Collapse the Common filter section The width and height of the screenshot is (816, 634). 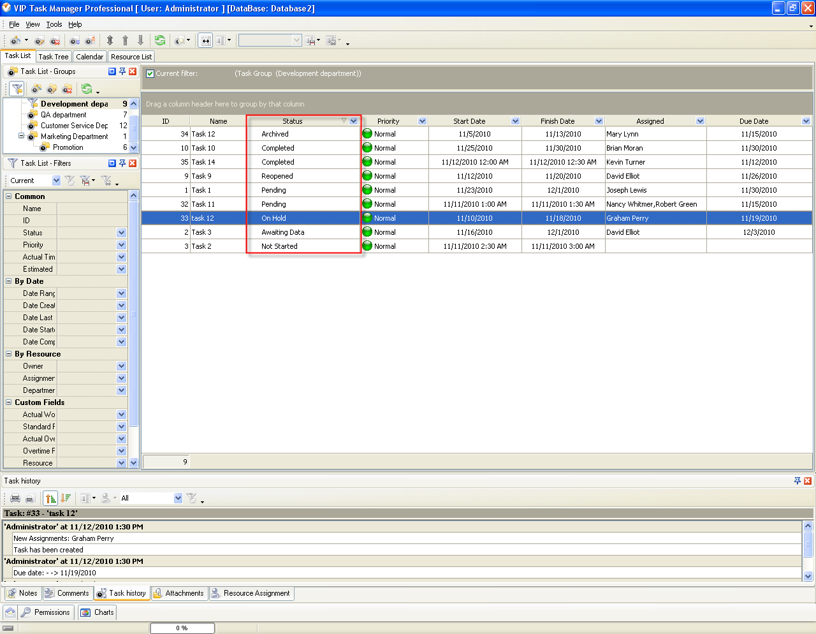[9, 196]
